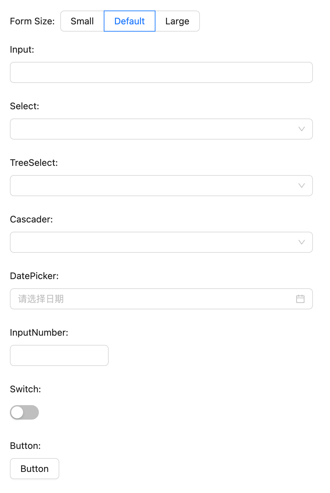Click the calendar icon in the DatePicker
Image resolution: width=330 pixels, height=493 pixels.
(300, 299)
